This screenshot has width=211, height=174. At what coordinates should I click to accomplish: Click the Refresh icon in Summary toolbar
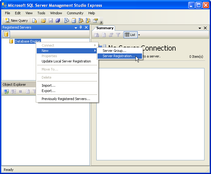click(104, 35)
